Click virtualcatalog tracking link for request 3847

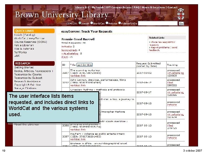[x=175, y=73]
